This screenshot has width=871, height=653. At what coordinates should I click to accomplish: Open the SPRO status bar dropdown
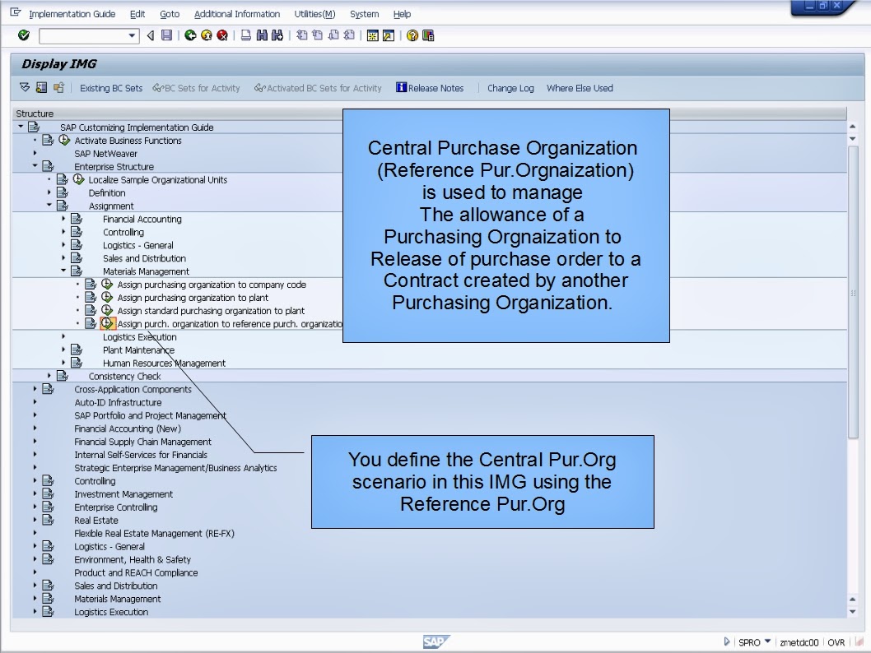coord(767,641)
